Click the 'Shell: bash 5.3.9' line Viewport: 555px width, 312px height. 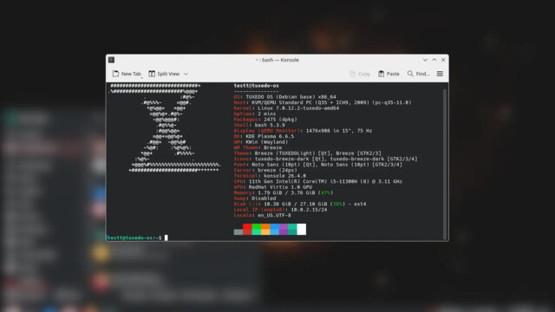pyautogui.click(x=259, y=125)
